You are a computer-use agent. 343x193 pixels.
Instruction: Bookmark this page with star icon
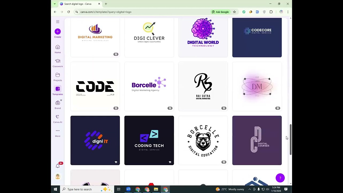click(234, 12)
